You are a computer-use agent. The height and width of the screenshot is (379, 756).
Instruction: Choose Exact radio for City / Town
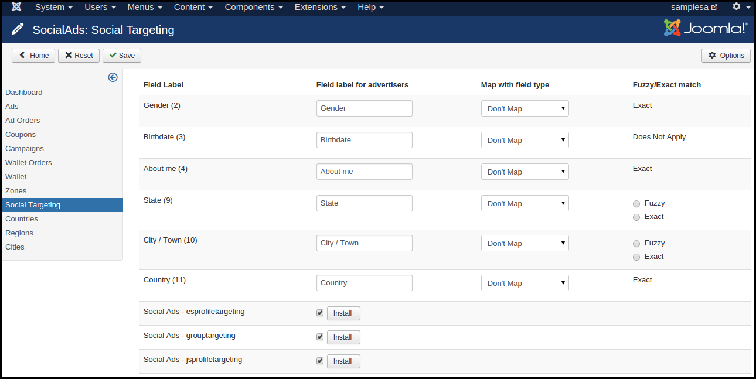tap(636, 257)
